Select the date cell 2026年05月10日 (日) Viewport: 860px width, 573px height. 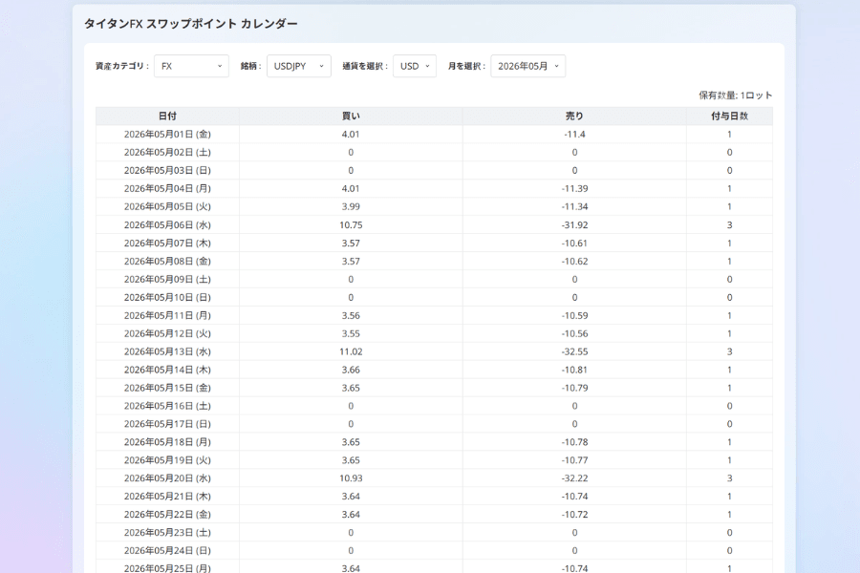[x=167, y=297]
